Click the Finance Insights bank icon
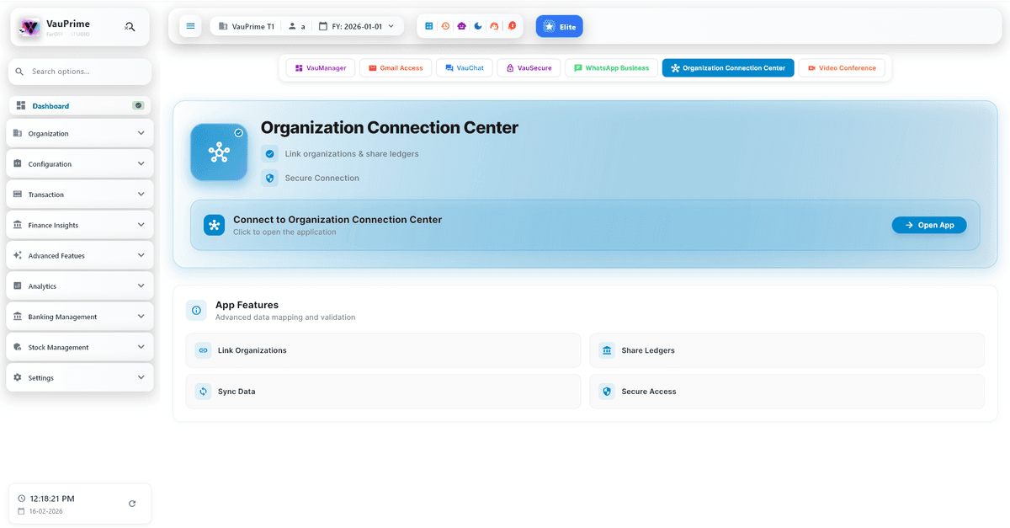Image resolution: width=1010 pixels, height=528 pixels. click(x=18, y=225)
